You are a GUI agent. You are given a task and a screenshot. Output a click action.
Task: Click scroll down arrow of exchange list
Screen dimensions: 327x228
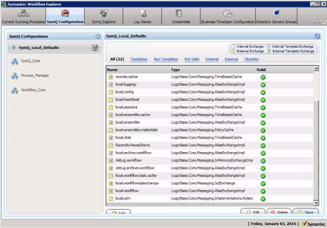tap(316, 203)
